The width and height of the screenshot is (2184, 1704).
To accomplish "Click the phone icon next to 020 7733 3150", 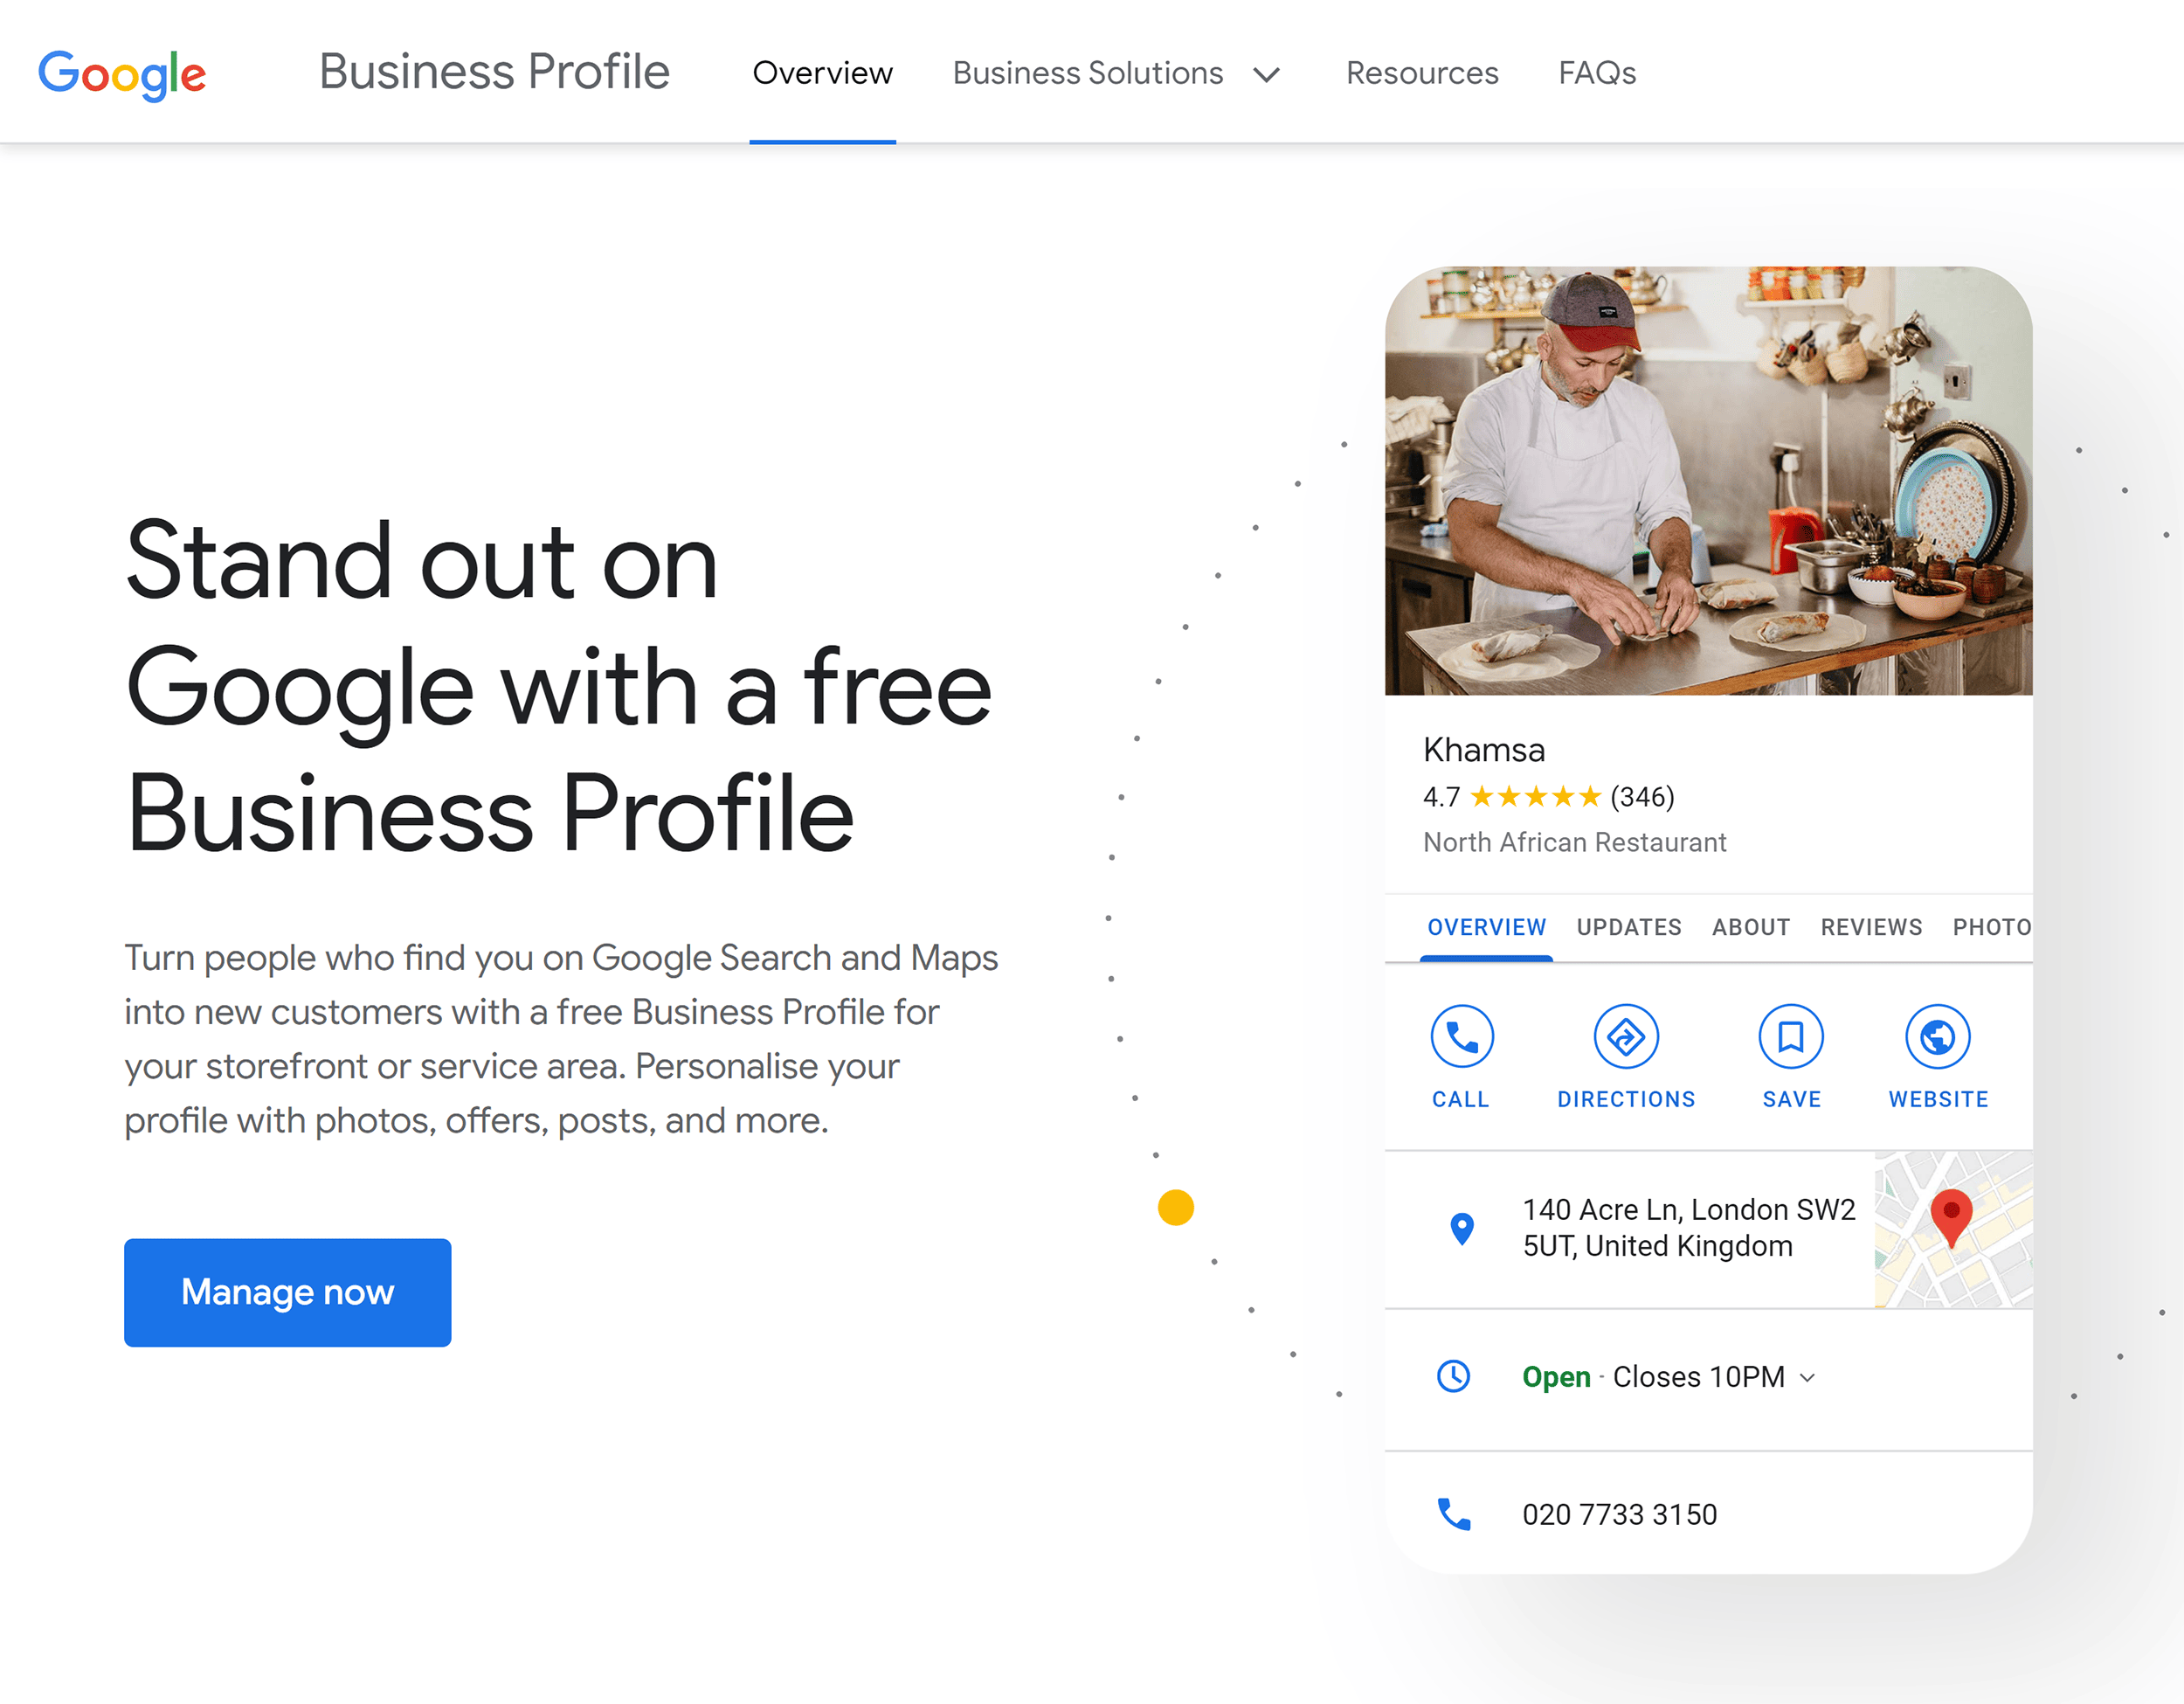I will point(1454,1514).
